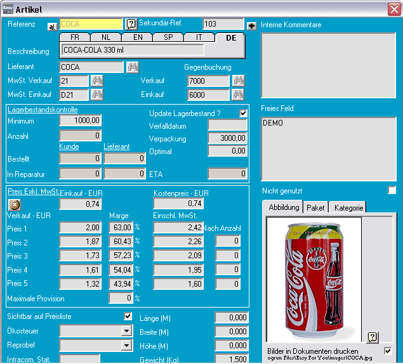Open the Reprobel dropdown
The image size is (403, 364).
click(x=127, y=345)
